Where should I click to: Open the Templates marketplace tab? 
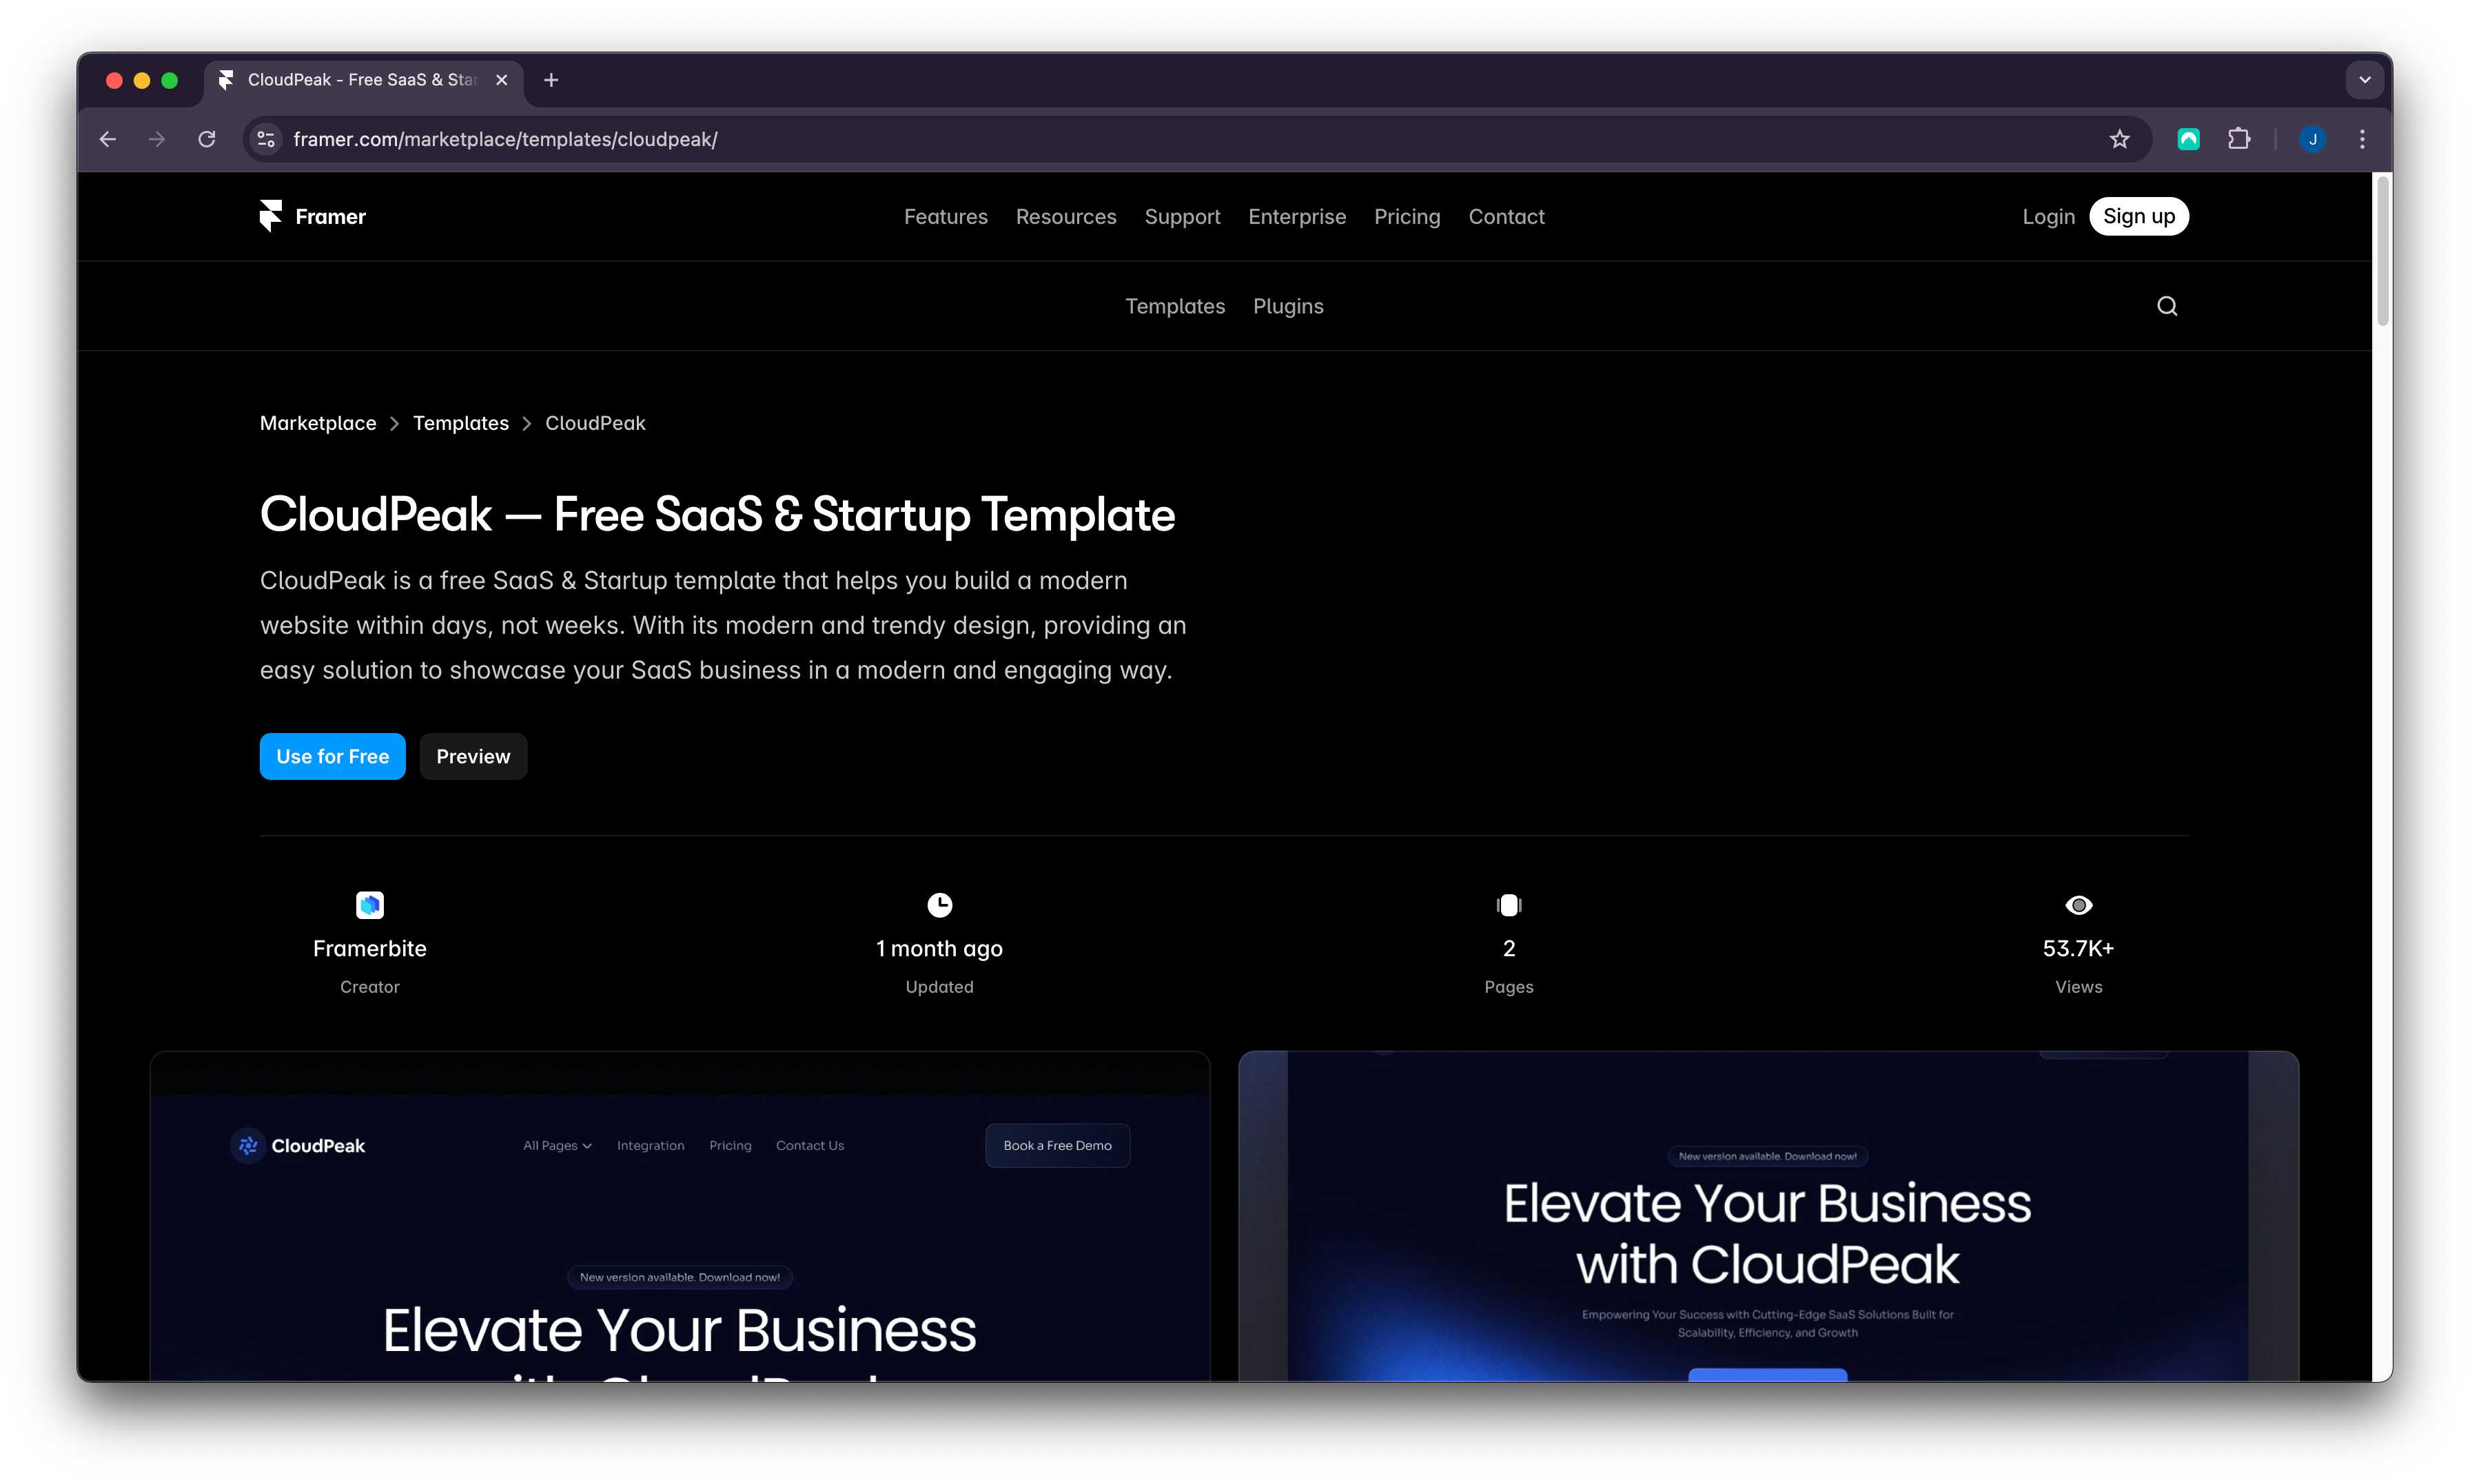1174,306
